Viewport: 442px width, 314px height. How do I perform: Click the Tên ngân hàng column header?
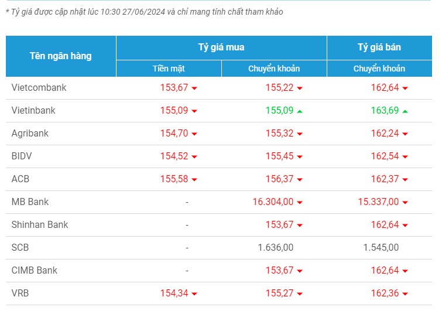coord(61,56)
